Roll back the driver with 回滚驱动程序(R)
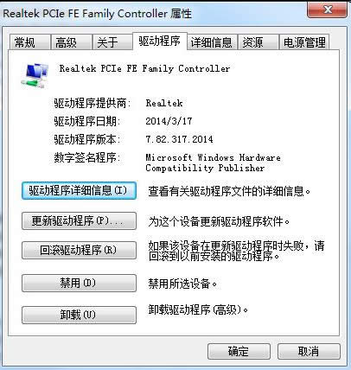 [x=79, y=250]
